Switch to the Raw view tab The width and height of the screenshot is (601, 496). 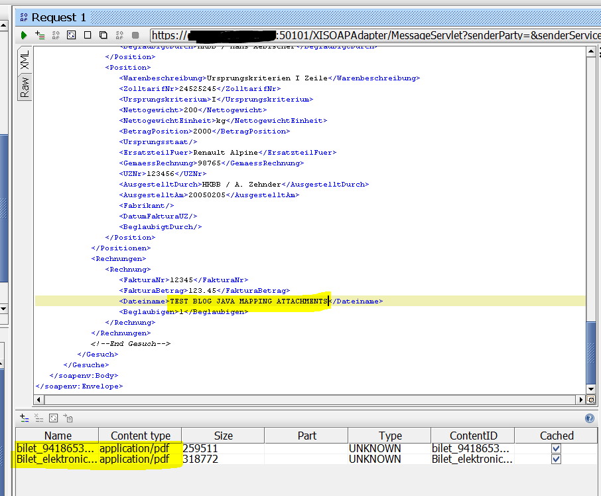point(25,87)
